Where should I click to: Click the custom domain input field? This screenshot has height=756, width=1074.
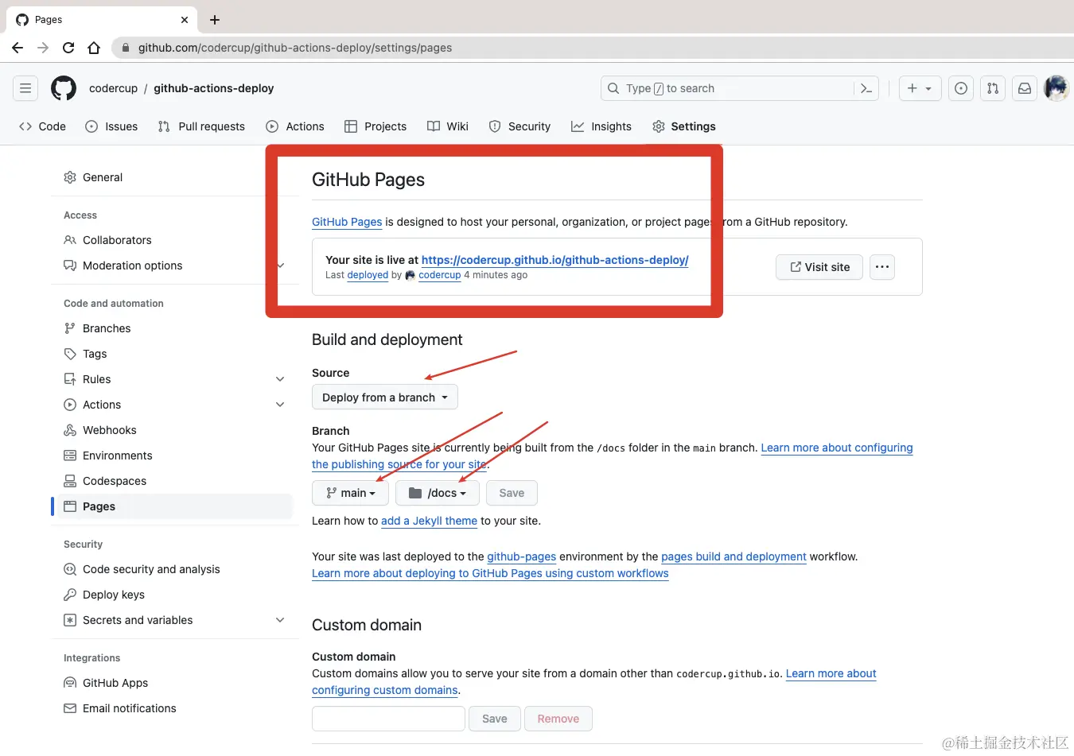pos(388,719)
